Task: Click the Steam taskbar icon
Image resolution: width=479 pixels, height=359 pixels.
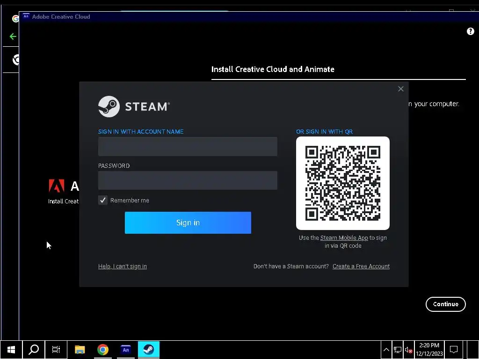Action: pyautogui.click(x=149, y=350)
